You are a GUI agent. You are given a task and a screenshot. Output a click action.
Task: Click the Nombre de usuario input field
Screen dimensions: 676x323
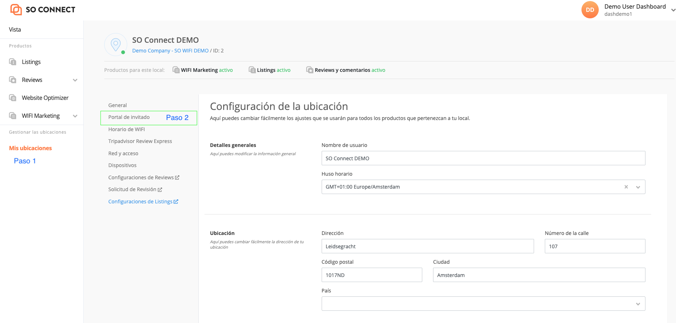[x=483, y=158]
